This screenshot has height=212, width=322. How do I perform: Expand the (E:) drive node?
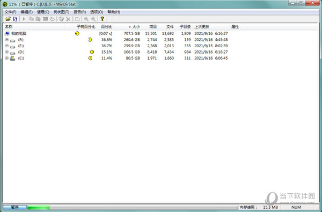pos(7,46)
